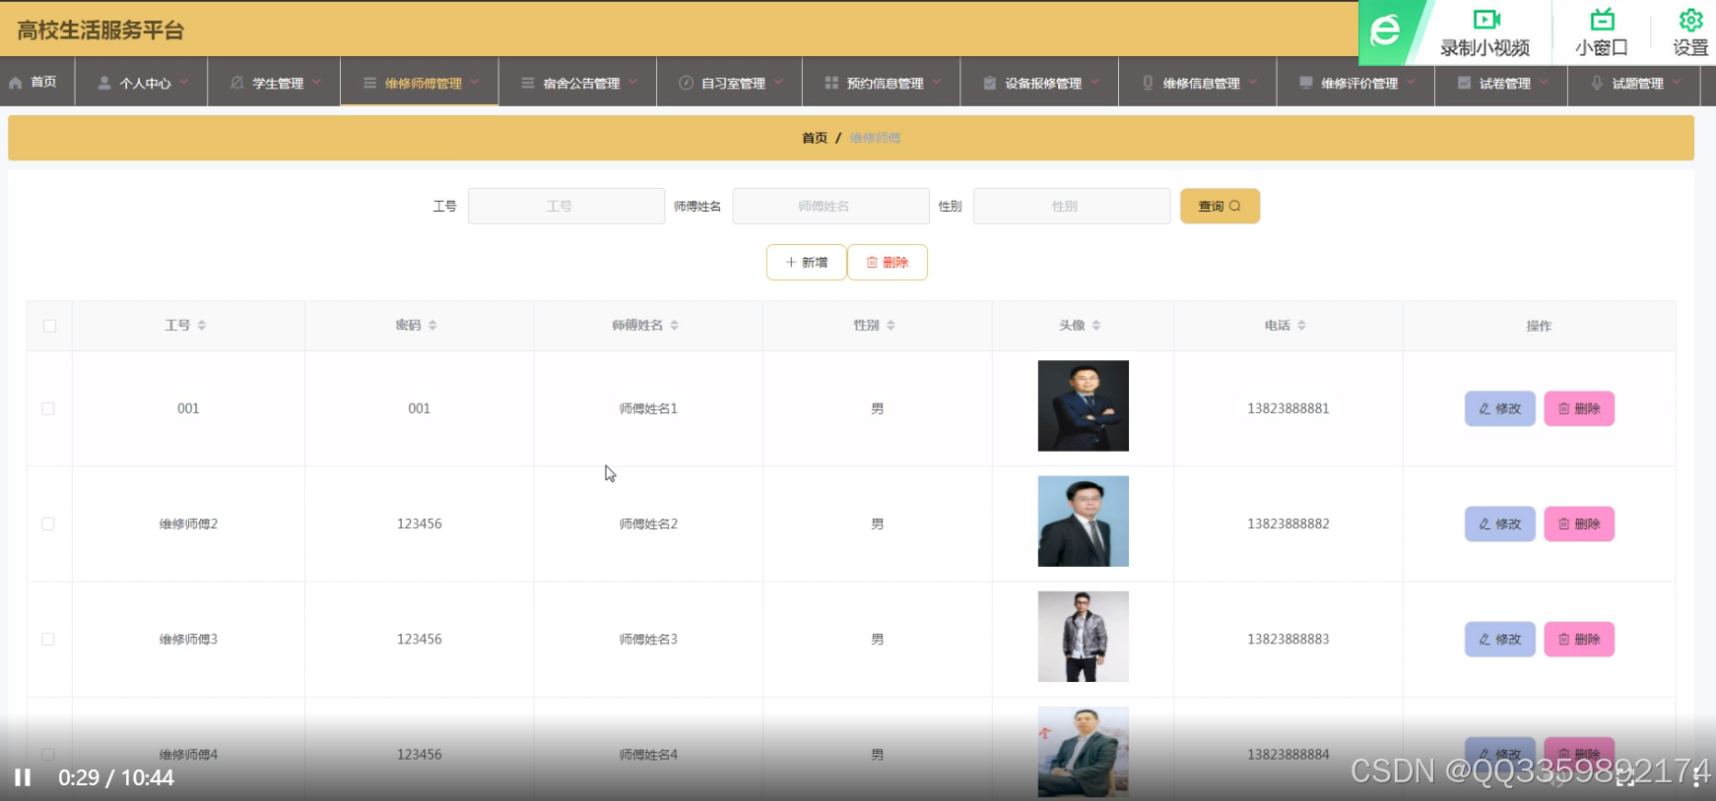
Task: Sort by 头像 column sort arrows
Action: point(1096,325)
